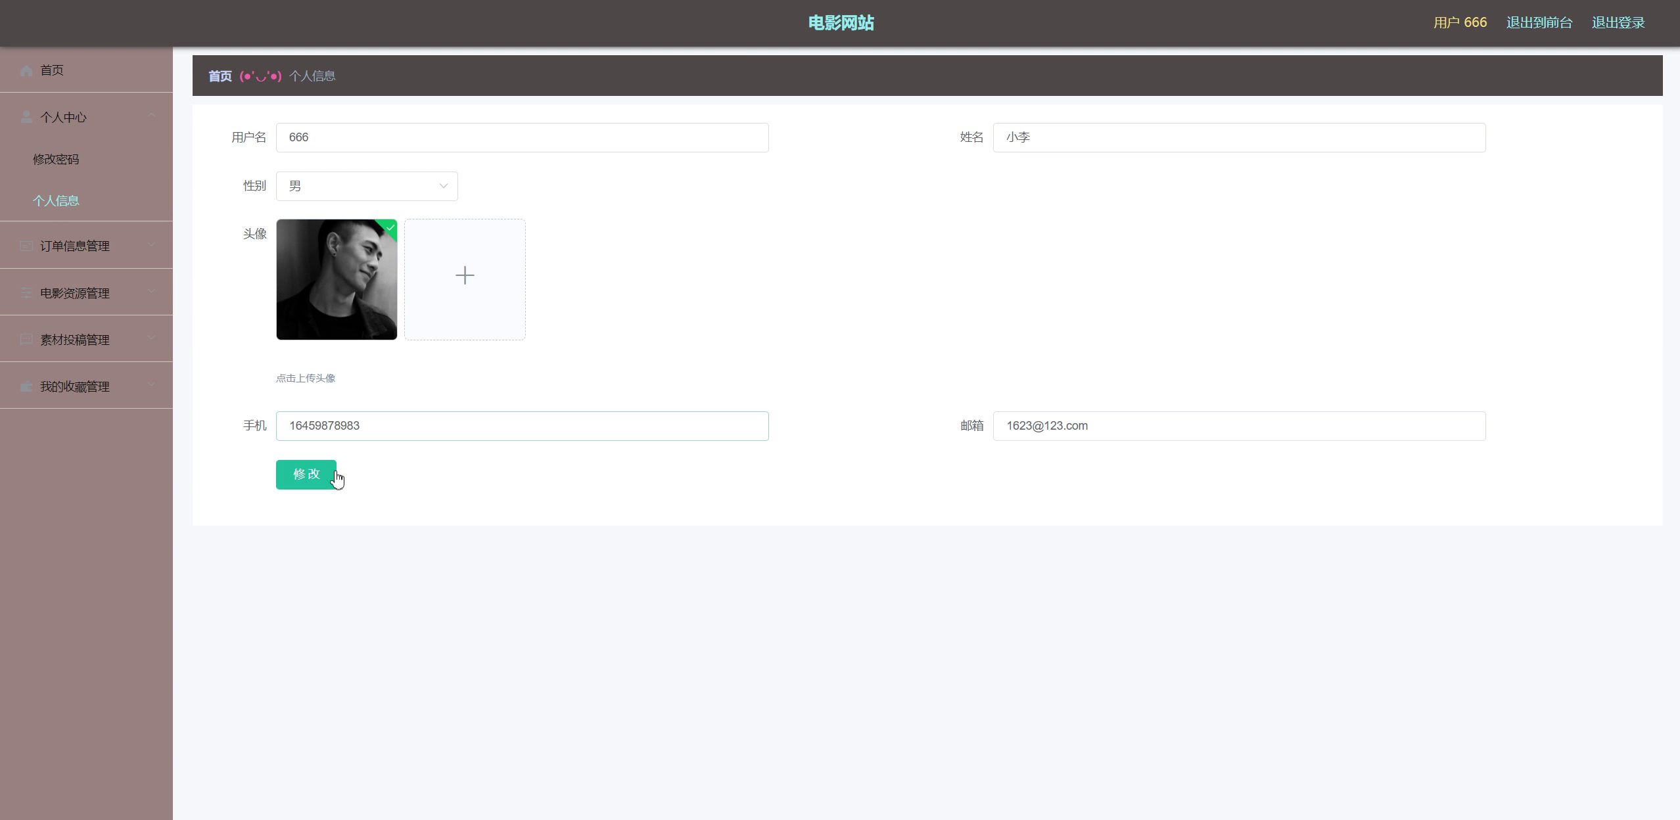Open 电影资源管理 menu
The width and height of the screenshot is (1680, 820).
[86, 292]
